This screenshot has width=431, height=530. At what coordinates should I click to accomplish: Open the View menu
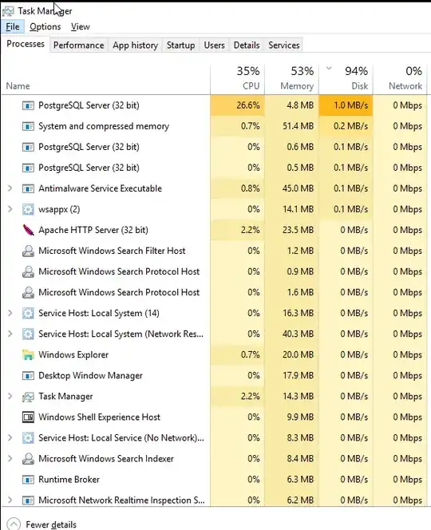(81, 26)
